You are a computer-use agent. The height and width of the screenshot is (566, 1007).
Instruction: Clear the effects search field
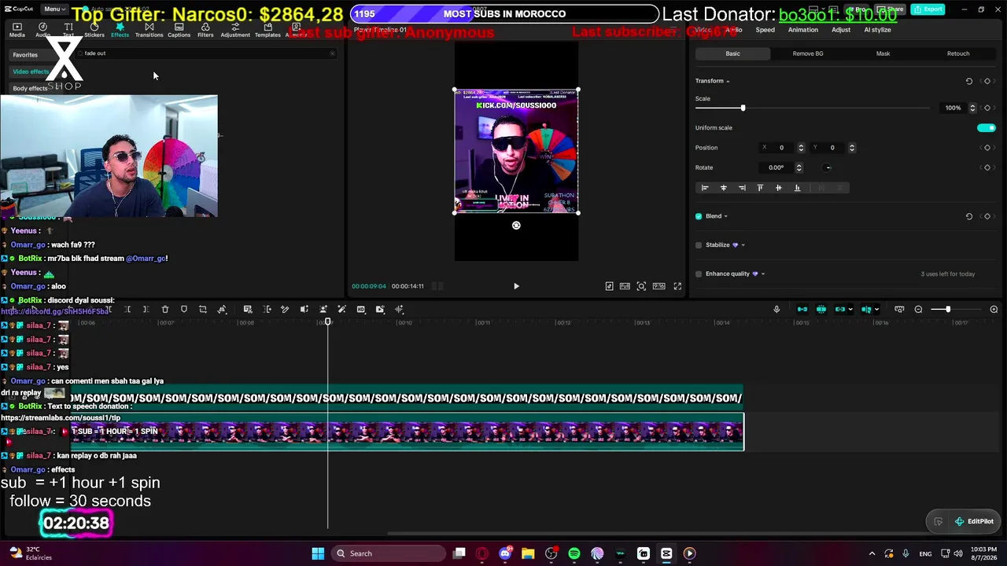[x=332, y=53]
